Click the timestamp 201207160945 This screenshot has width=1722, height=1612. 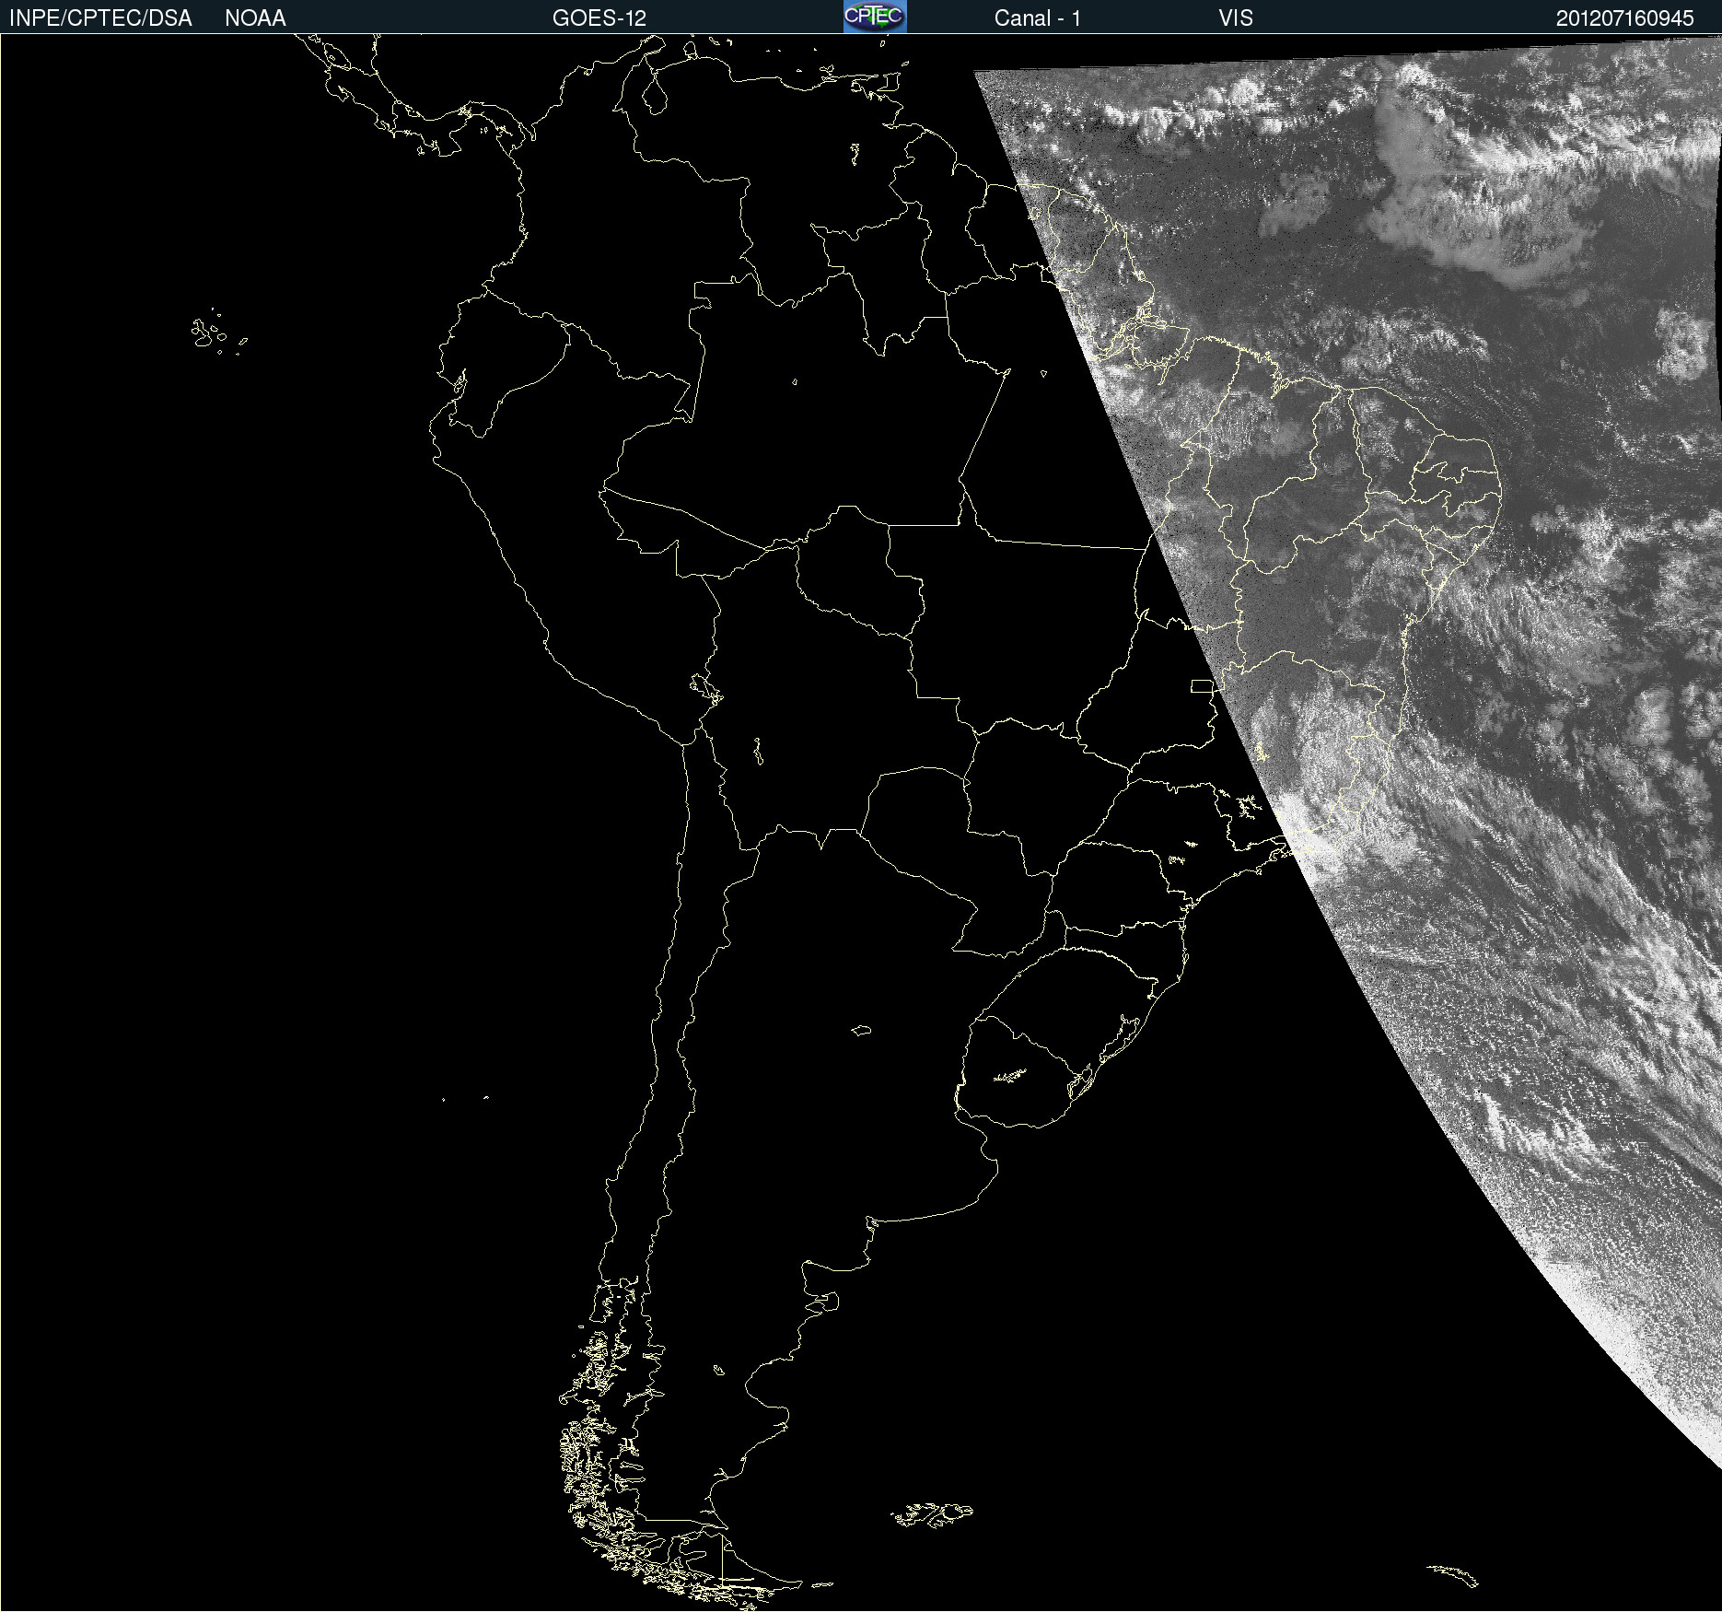coord(1625,18)
